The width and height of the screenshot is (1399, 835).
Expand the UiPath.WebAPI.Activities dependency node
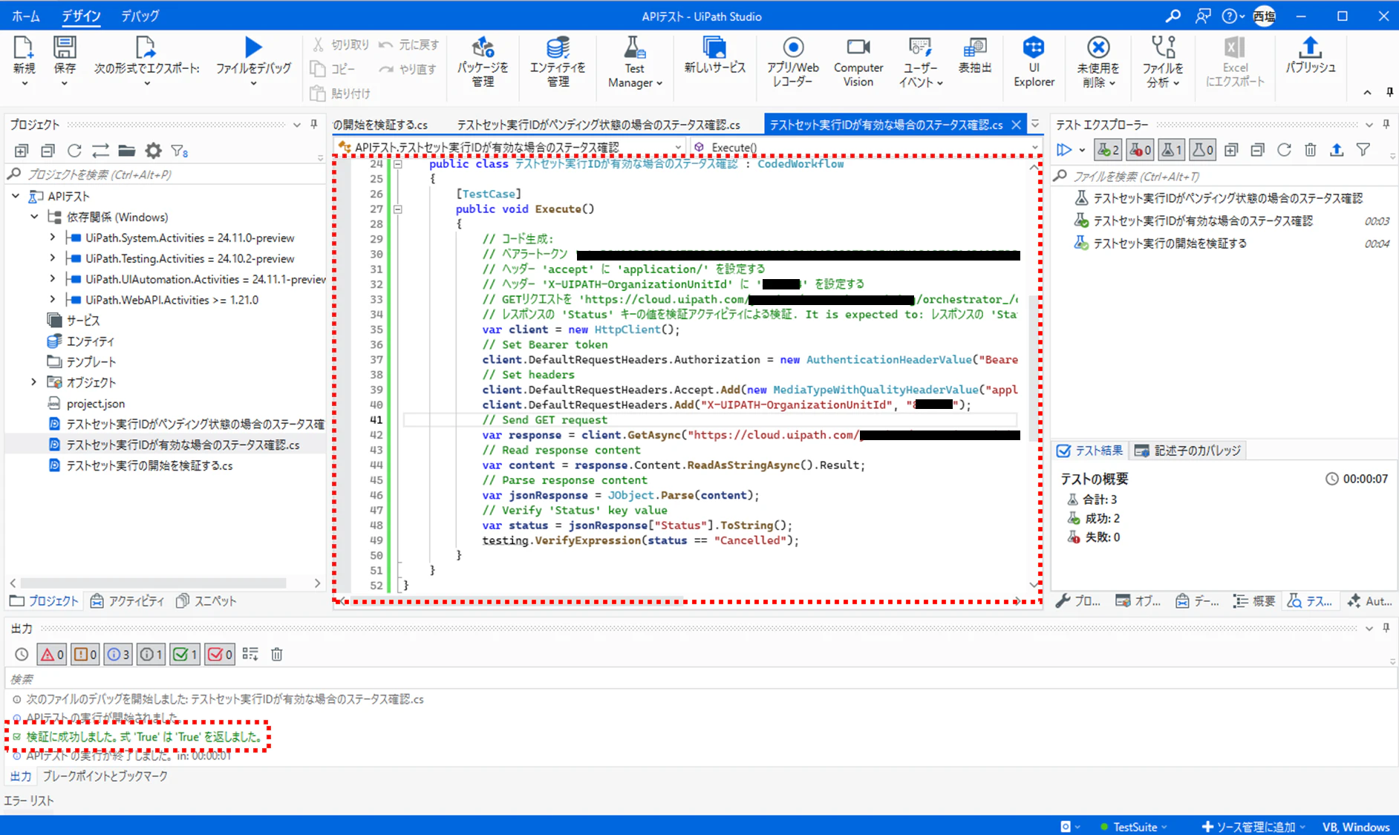(52, 299)
